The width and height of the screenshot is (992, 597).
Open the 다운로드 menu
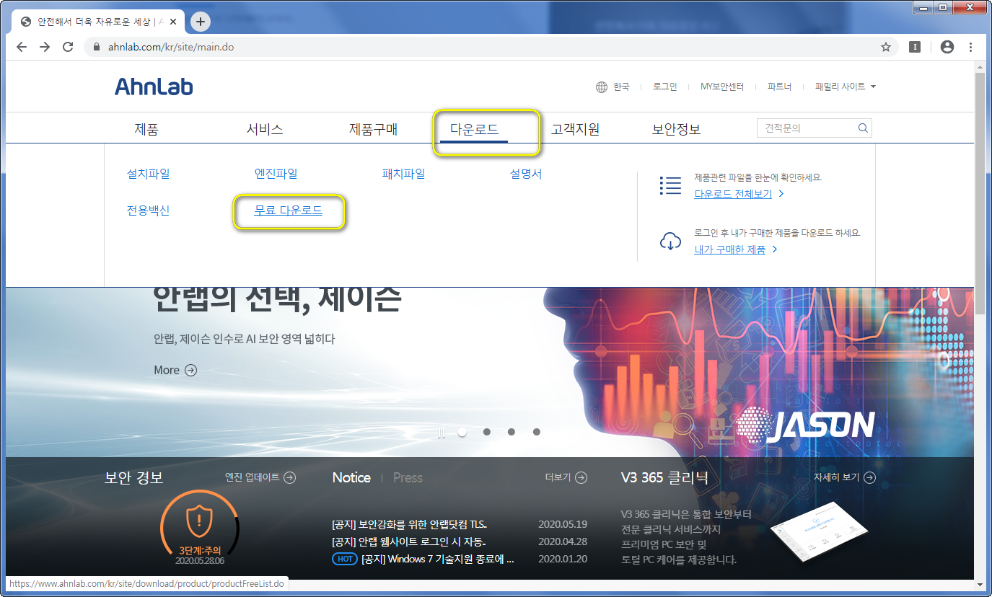[474, 129]
